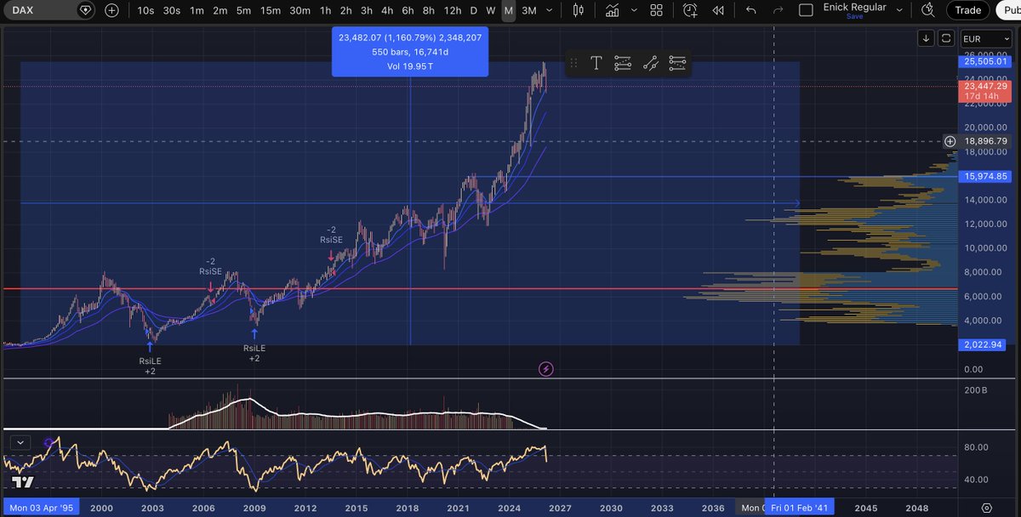This screenshot has height=517, width=1021.
Task: Grab the floating drawing toolbar drag handle
Action: [573, 63]
